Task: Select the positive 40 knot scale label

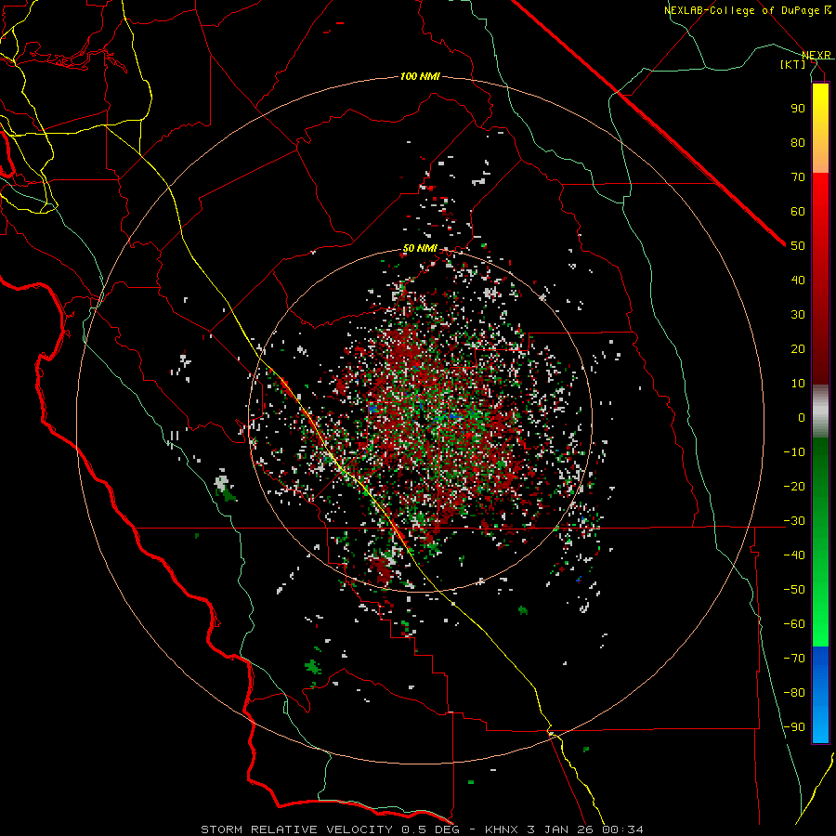Action: pyautogui.click(x=798, y=280)
